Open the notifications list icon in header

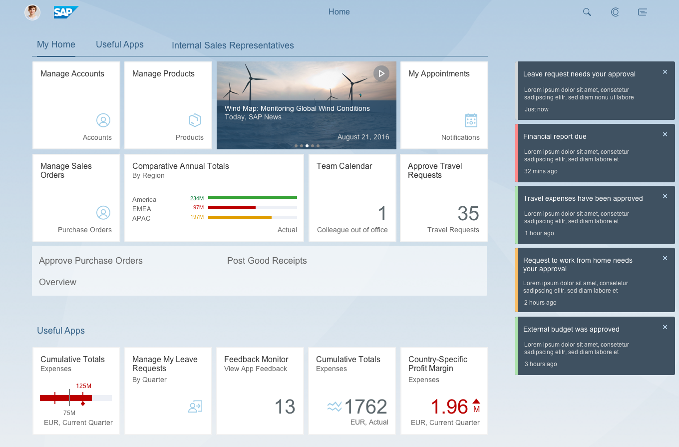click(x=643, y=12)
